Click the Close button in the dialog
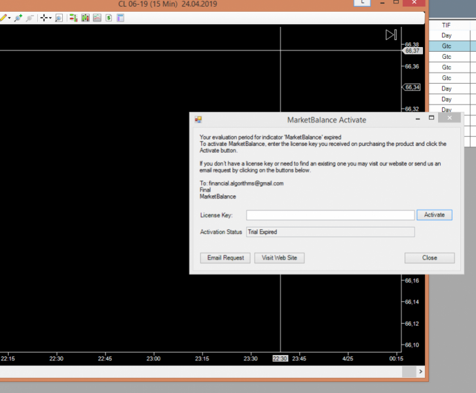Viewport: 476px width, 393px height. tap(430, 258)
